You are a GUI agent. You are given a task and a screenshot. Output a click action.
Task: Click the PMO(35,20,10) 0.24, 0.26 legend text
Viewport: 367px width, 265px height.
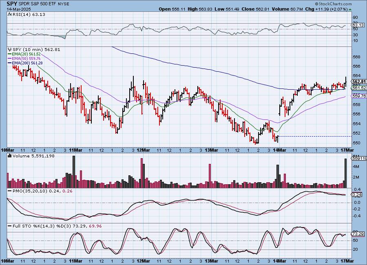coord(42,191)
